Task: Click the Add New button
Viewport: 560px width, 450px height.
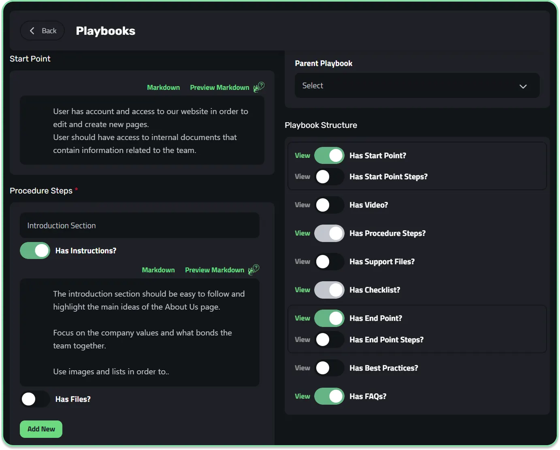Action: [x=41, y=429]
